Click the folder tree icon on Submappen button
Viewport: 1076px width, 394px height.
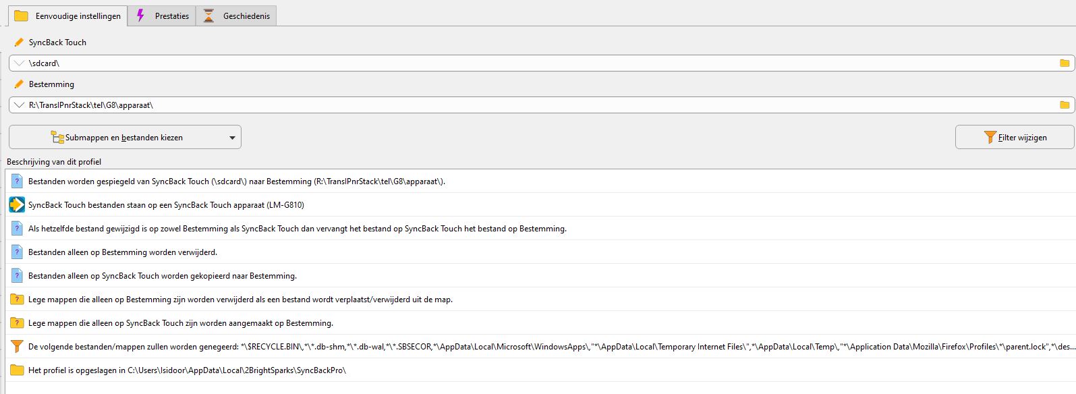[57, 138]
